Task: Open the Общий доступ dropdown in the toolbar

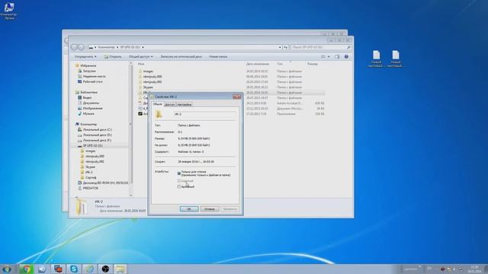Action: pos(140,57)
